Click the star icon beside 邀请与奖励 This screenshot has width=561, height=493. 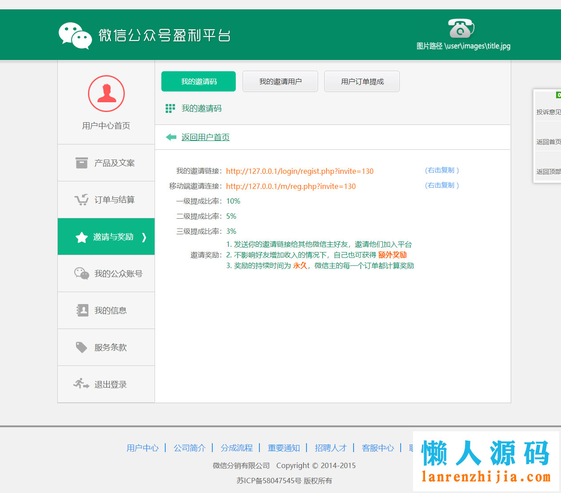coord(81,237)
